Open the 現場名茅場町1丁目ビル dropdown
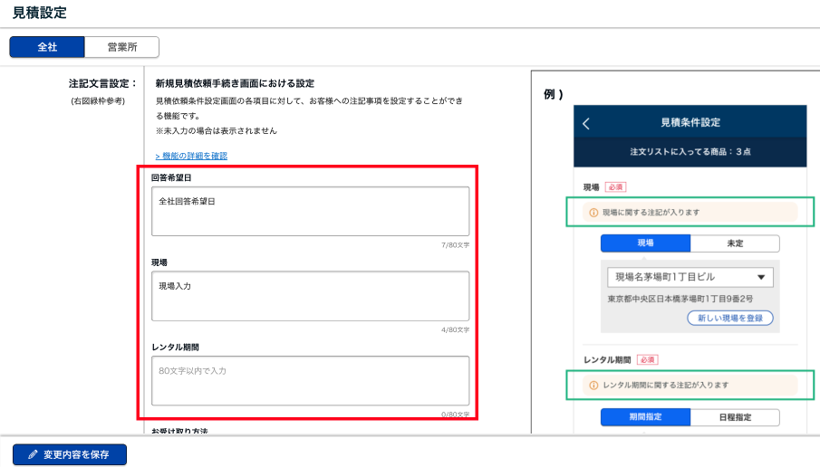820x467 pixels. click(x=680, y=277)
